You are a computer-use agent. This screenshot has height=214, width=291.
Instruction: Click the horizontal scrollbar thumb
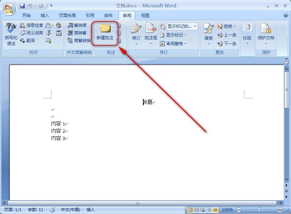point(142,203)
